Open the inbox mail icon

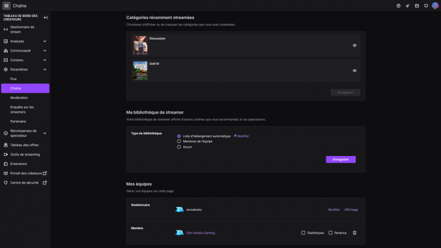coord(417,6)
